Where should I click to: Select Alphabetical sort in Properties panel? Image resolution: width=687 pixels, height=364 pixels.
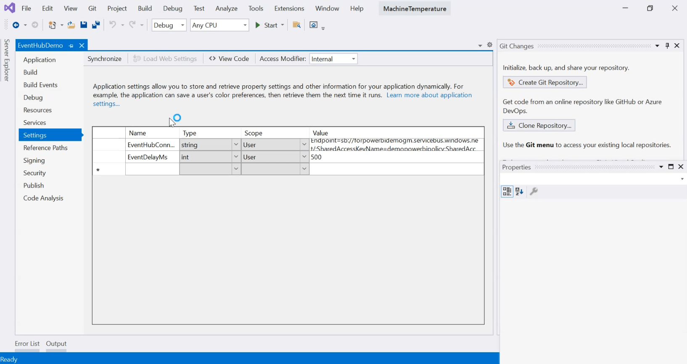tap(520, 192)
